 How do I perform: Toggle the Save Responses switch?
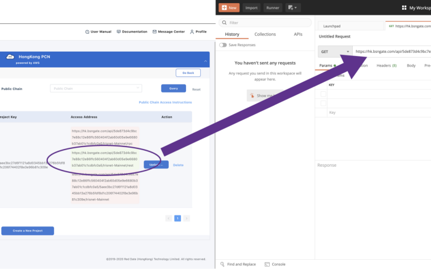tap(223, 45)
